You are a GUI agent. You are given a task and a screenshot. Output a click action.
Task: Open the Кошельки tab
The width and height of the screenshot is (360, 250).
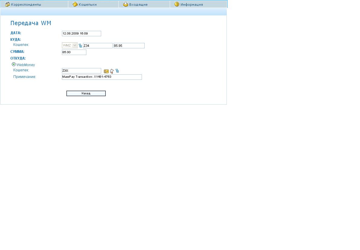[x=93, y=4]
